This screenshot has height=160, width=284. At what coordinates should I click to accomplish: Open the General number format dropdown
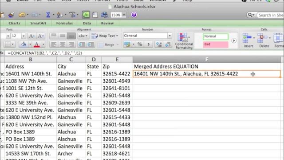170,36
